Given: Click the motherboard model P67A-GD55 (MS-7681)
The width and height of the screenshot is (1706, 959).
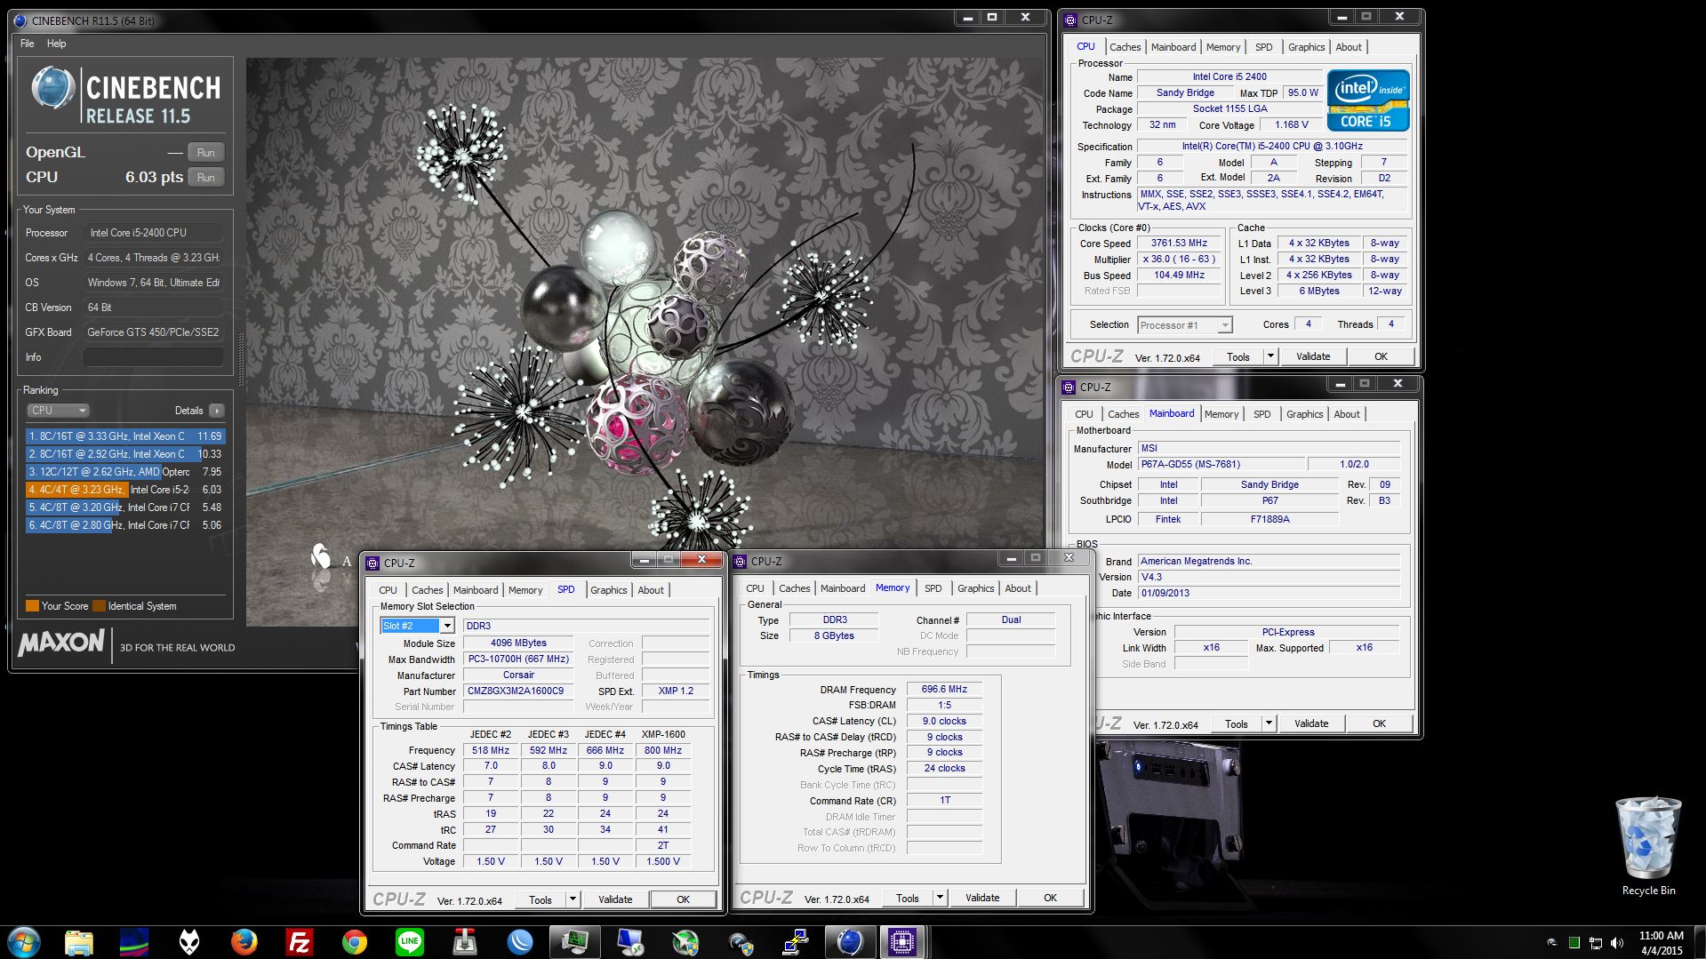Looking at the screenshot, I should tap(1221, 464).
